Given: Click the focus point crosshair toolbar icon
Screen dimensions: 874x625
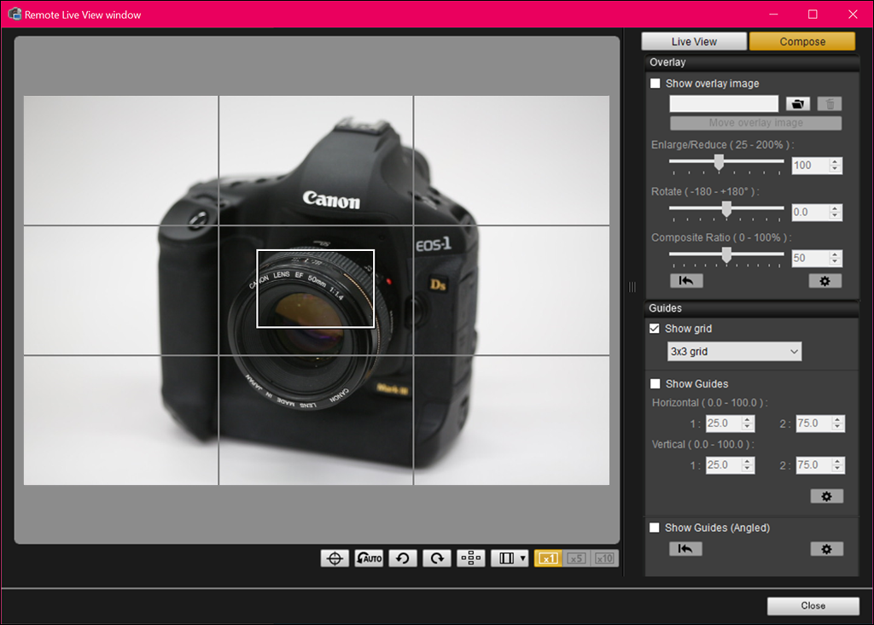Looking at the screenshot, I should [335, 558].
